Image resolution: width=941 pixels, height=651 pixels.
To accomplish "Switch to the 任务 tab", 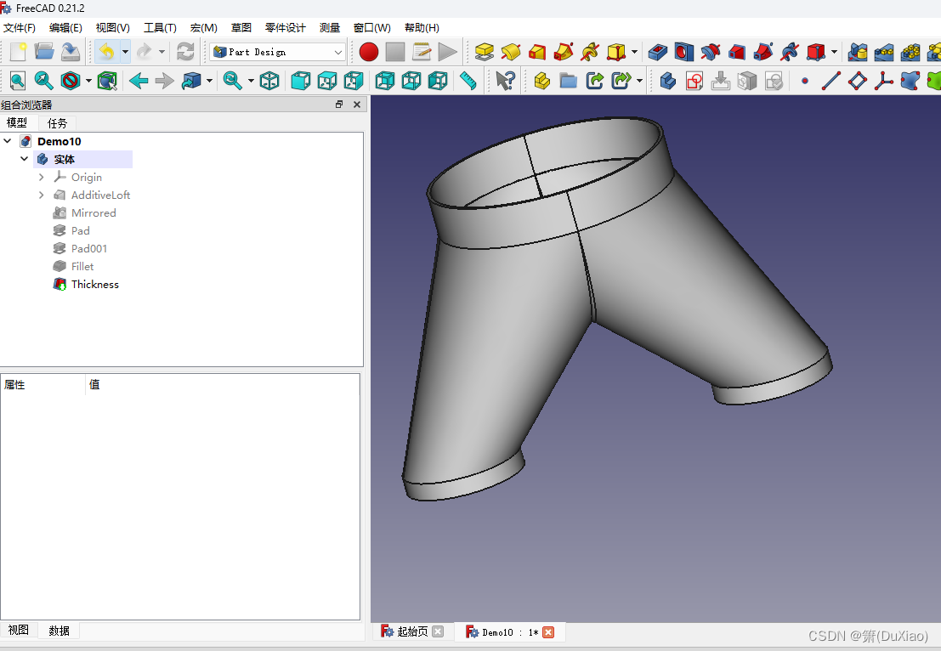I will click(57, 123).
